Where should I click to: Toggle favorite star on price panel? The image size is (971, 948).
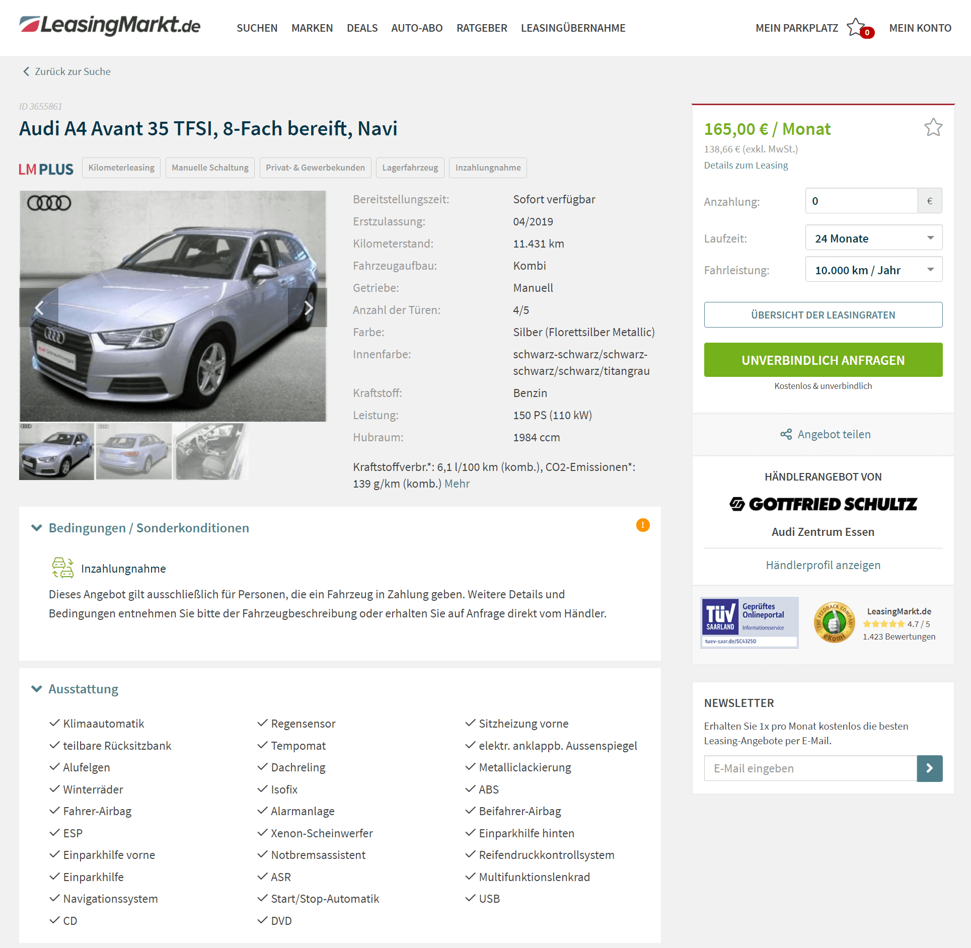tap(933, 128)
